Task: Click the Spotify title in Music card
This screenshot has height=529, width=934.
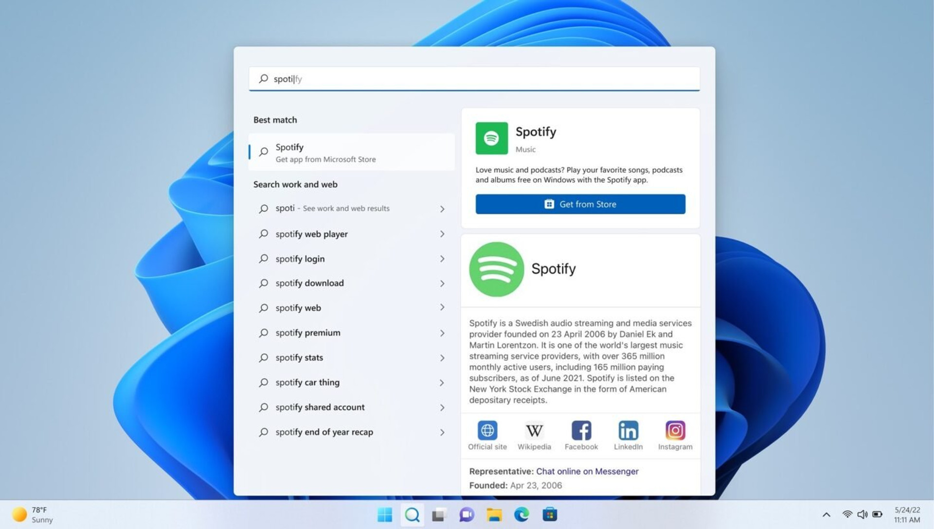Action: coord(536,132)
